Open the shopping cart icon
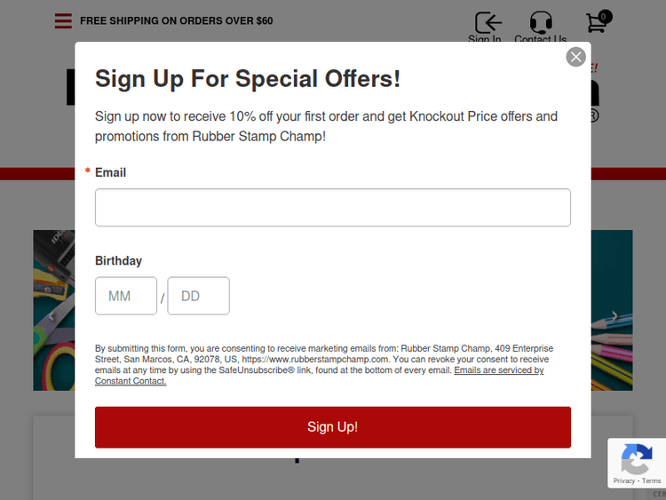Screen dimensions: 666x500 pos(596,24)
